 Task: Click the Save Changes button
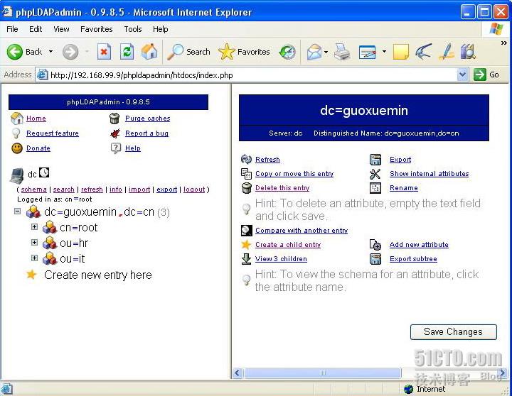coord(453,332)
